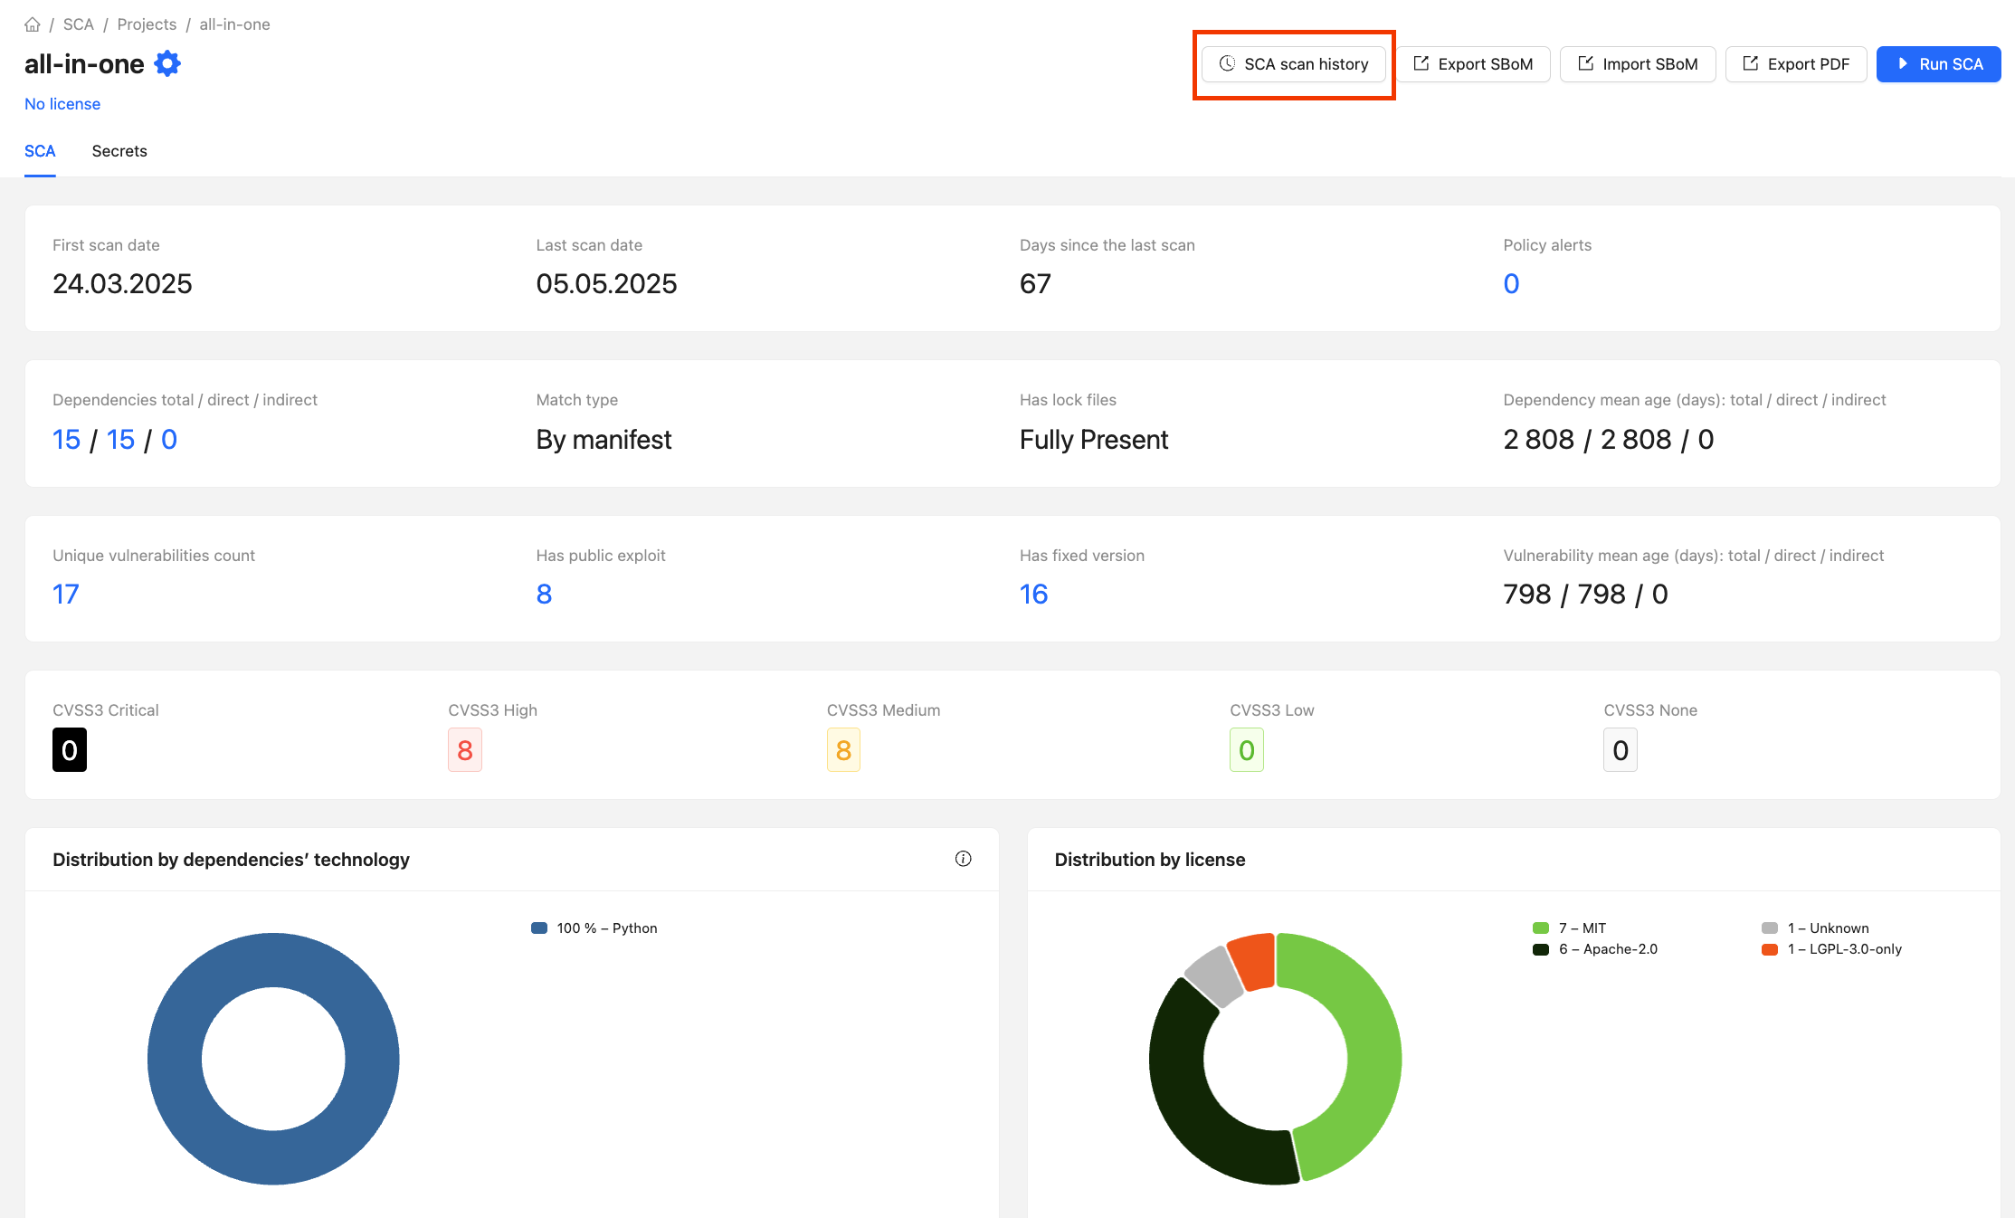The image size is (2015, 1218).
Task: Click Export SBoM button
Action: pyautogui.click(x=1473, y=64)
